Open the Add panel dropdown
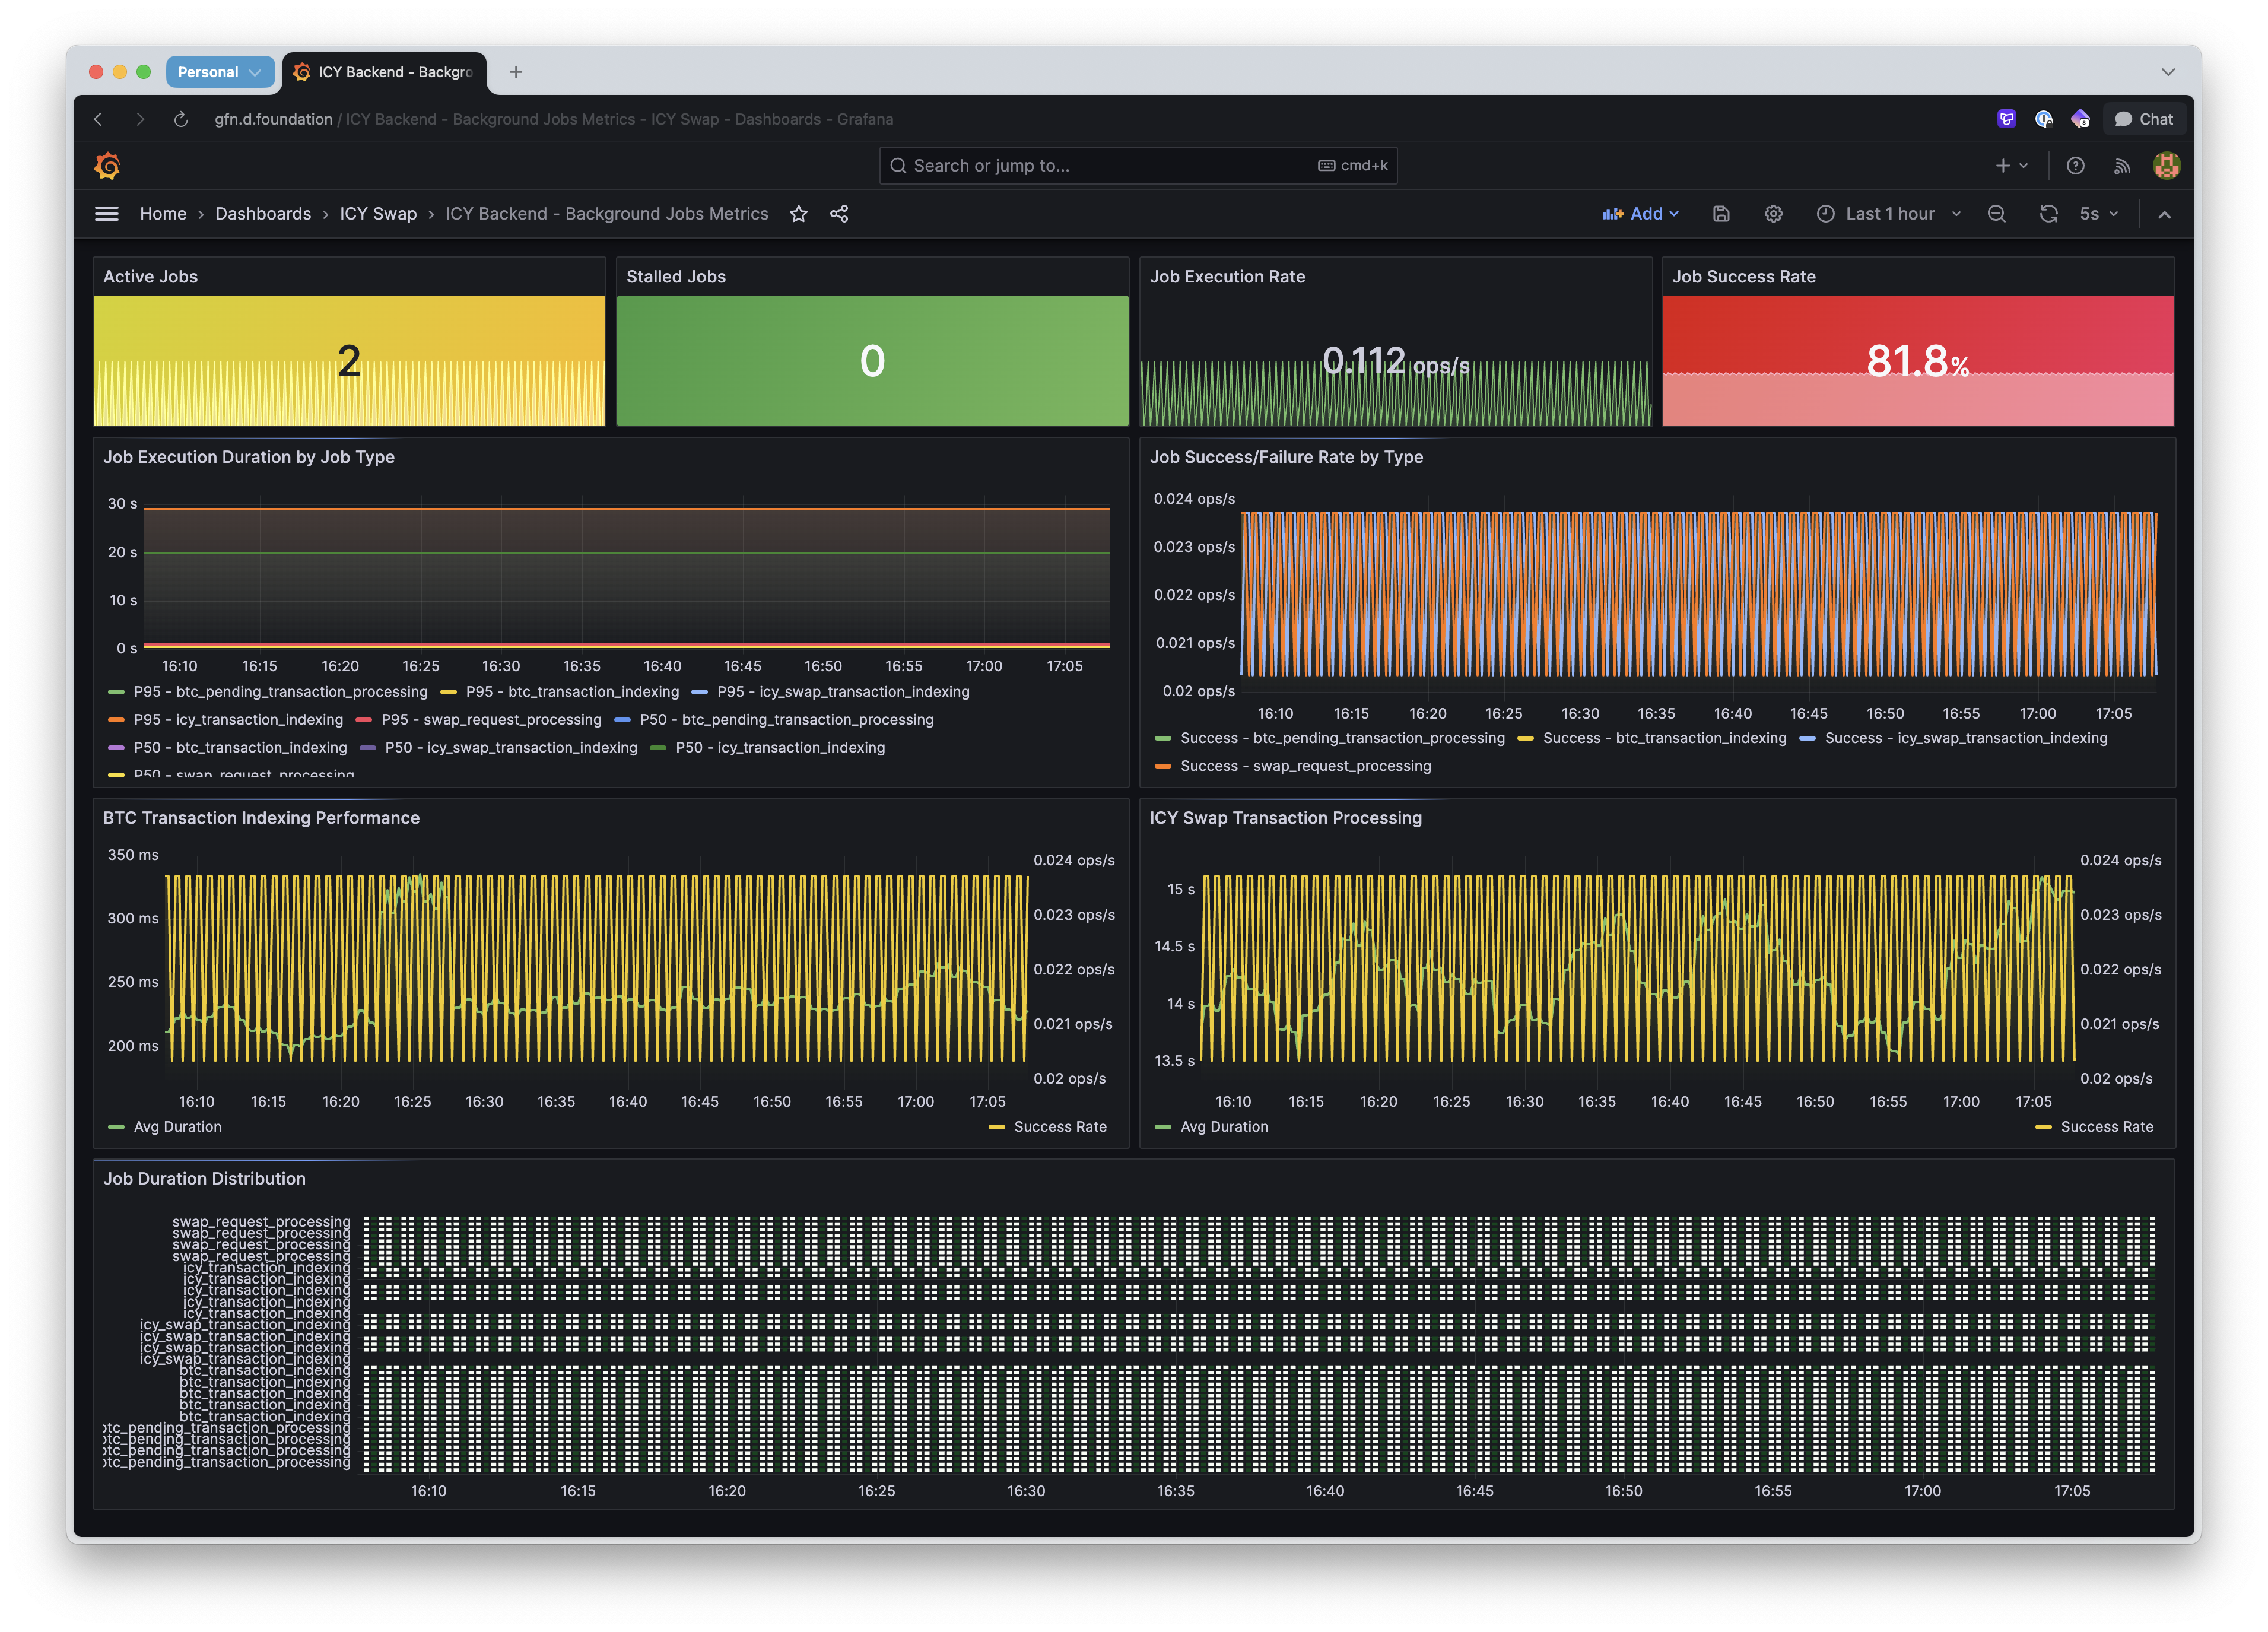Screen dimensions: 2268x1632 1640,214
